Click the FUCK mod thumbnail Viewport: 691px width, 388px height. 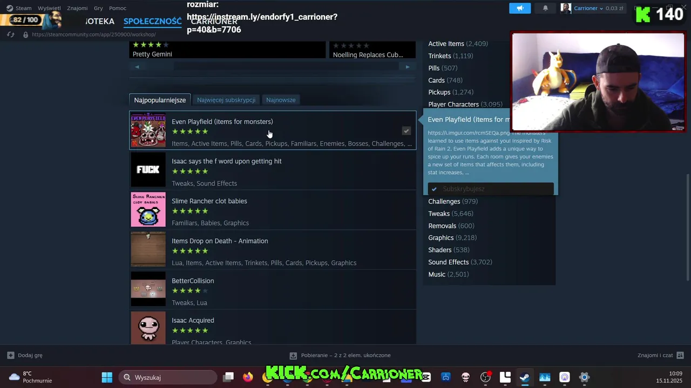148,170
